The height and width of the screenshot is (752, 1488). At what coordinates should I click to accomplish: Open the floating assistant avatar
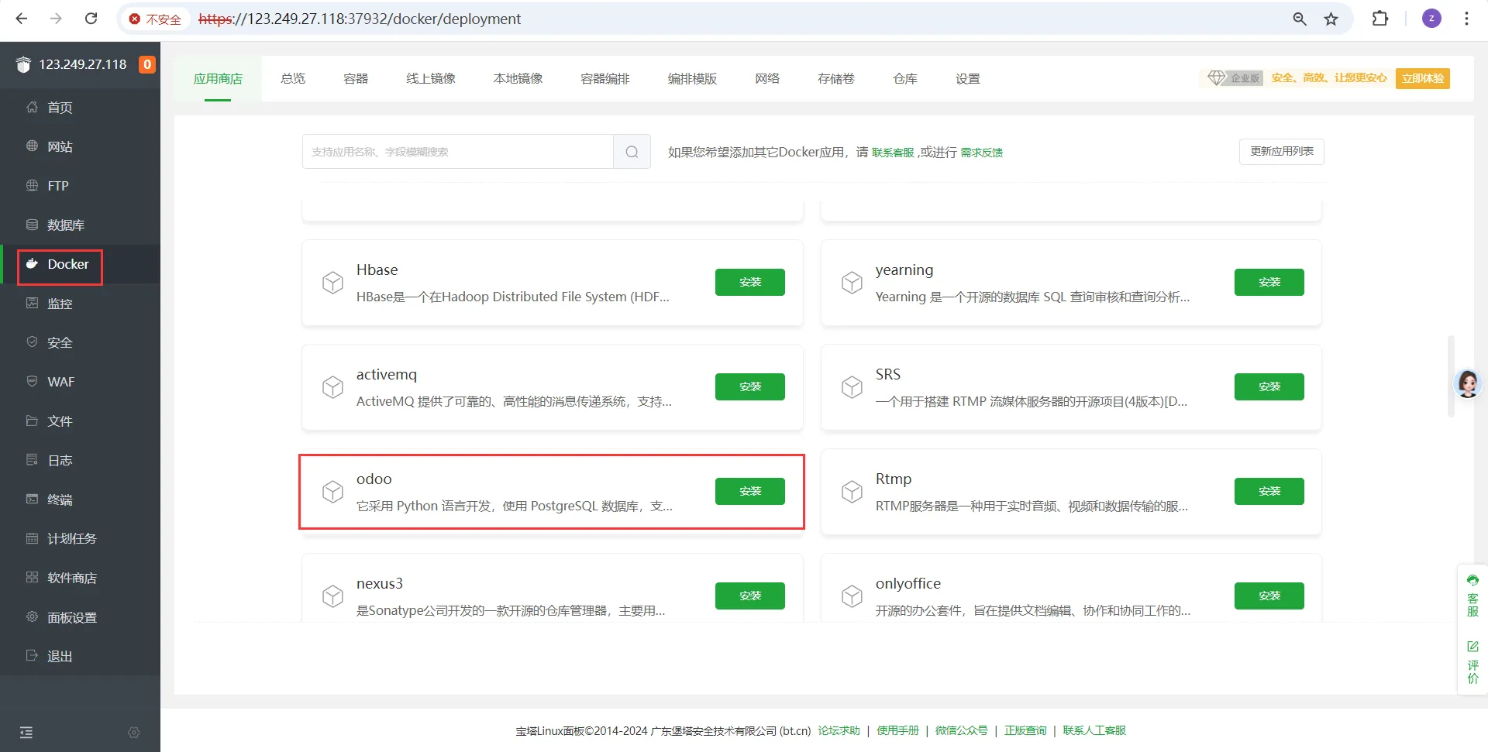click(1468, 383)
